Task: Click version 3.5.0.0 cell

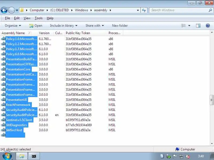Action: point(43,120)
